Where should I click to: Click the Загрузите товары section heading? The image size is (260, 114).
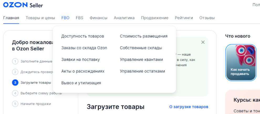[x=116, y=107]
